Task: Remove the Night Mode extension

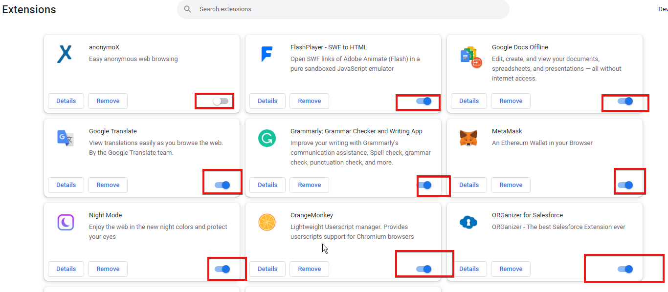Action: 108,269
